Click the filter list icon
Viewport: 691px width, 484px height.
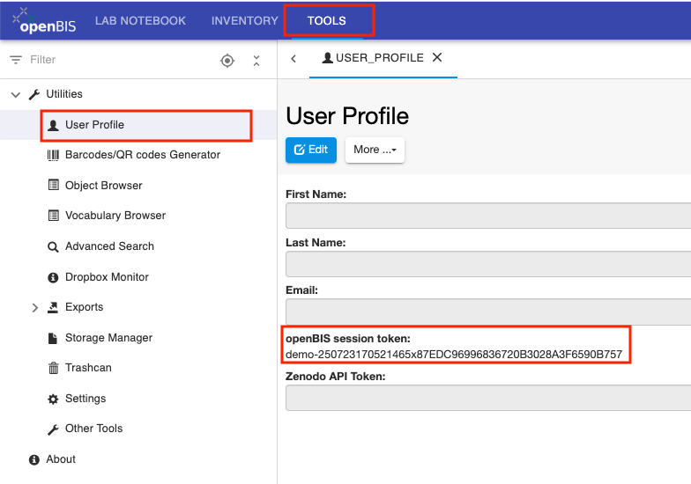(x=16, y=60)
